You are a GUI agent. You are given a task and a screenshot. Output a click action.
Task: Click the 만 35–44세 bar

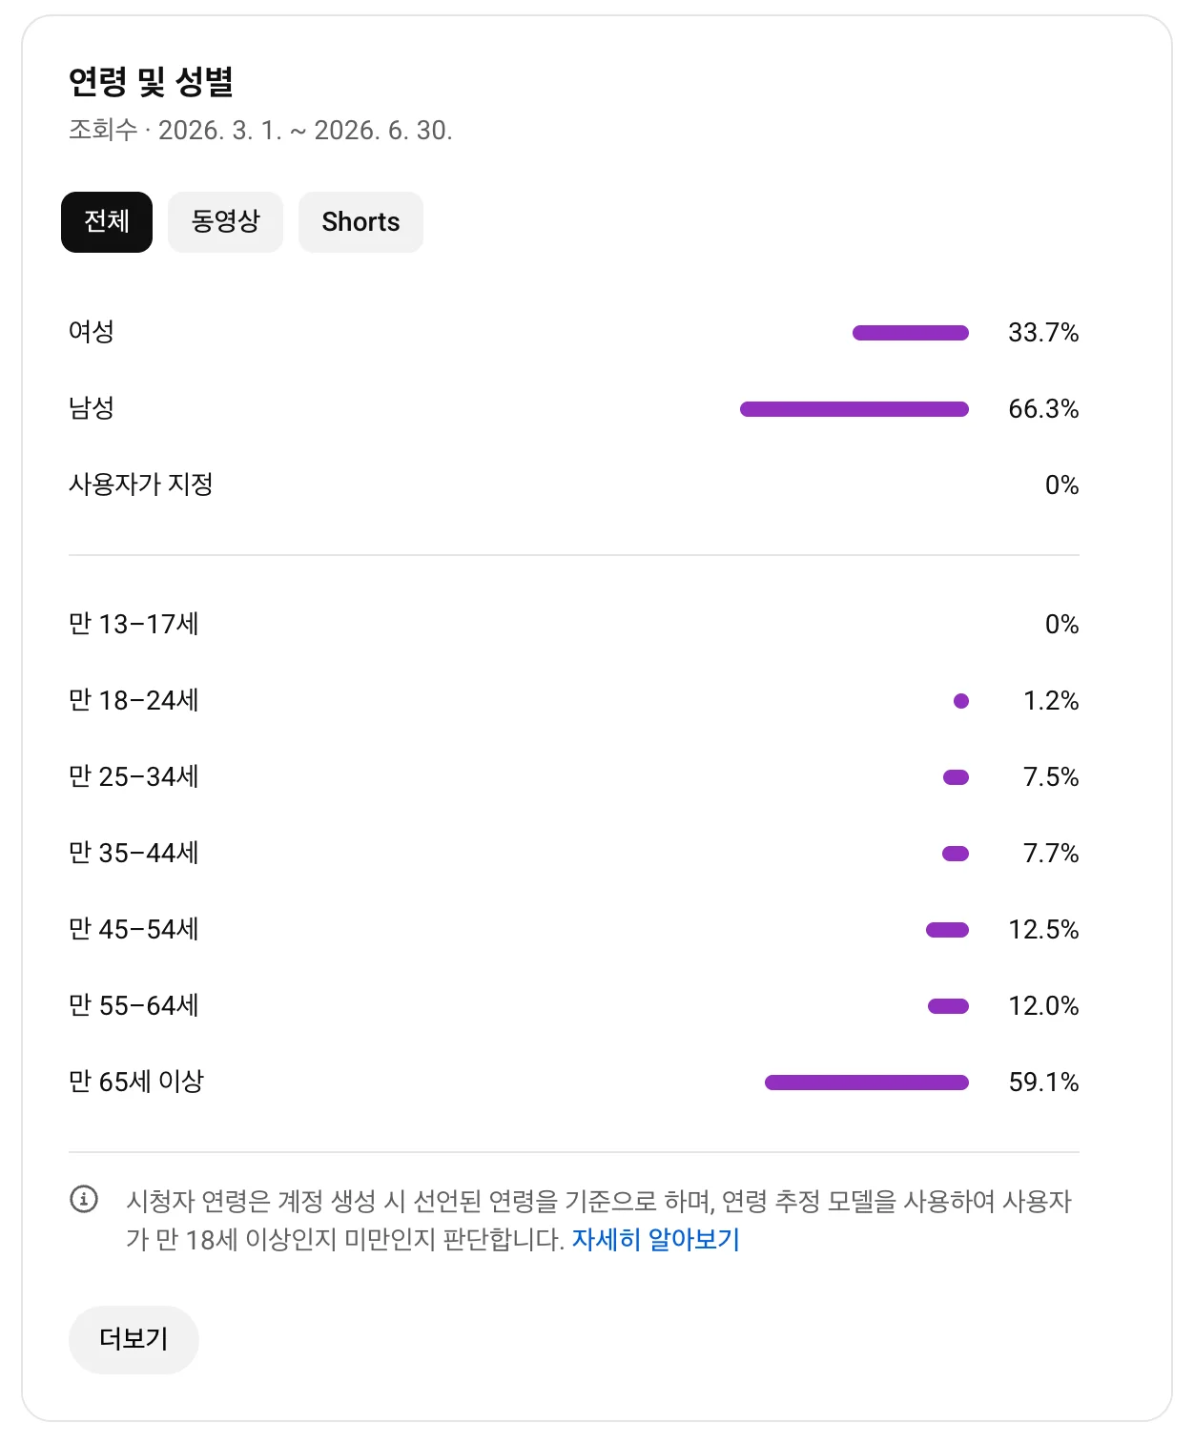[x=956, y=854]
